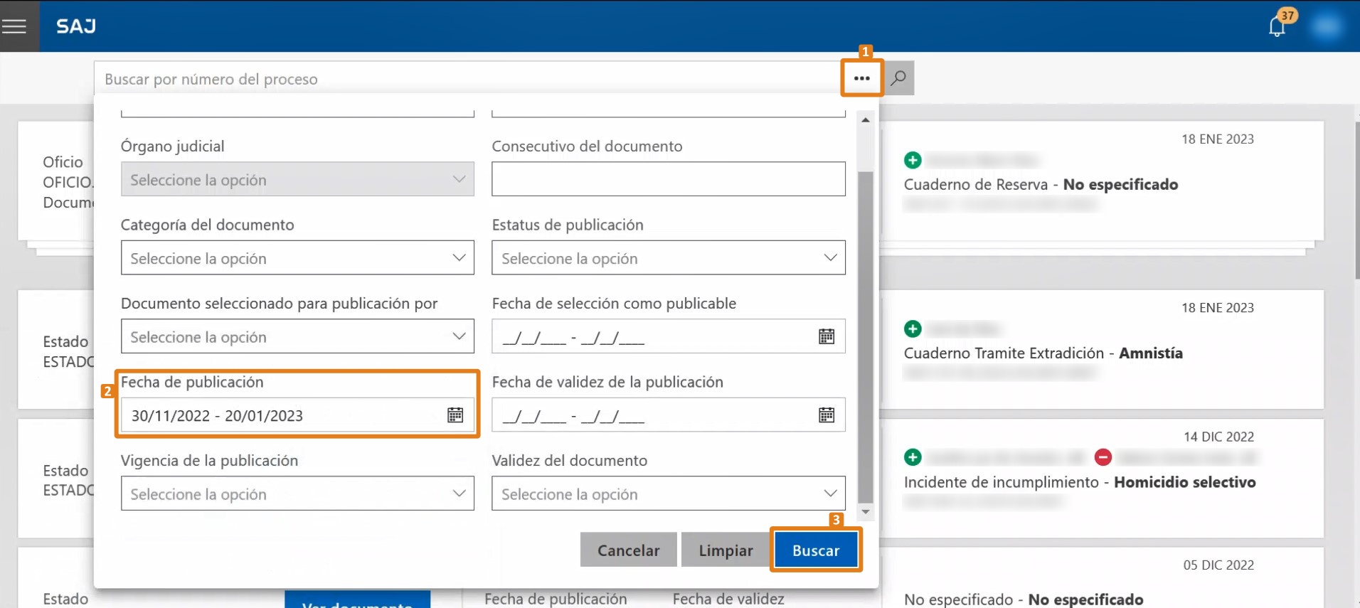Focus the Consecutivo del documento field
The width and height of the screenshot is (1360, 608).
coord(669,179)
